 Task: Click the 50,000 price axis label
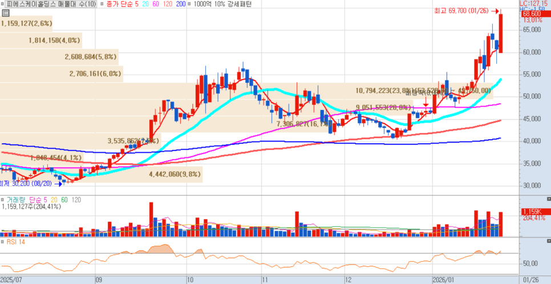coord(532,96)
